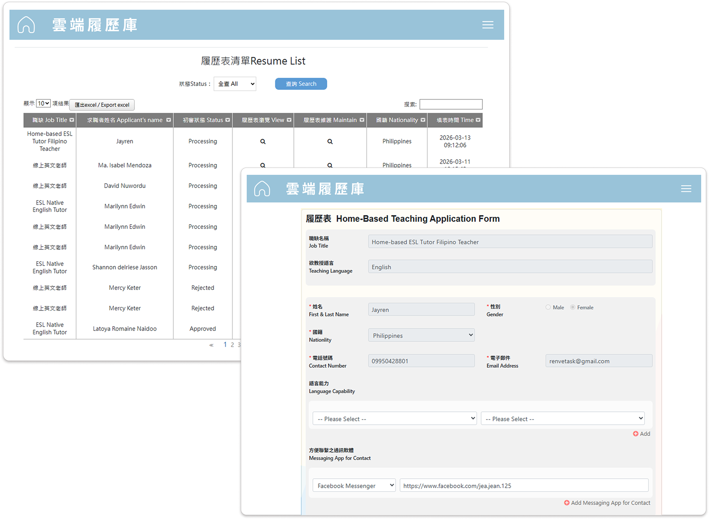Expand the Philippines nationality dropdown
The image size is (709, 519).
tap(421, 335)
